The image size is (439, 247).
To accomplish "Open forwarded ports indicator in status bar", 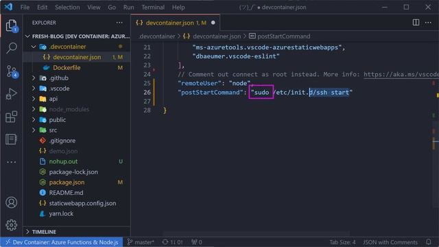I will coord(197,242).
